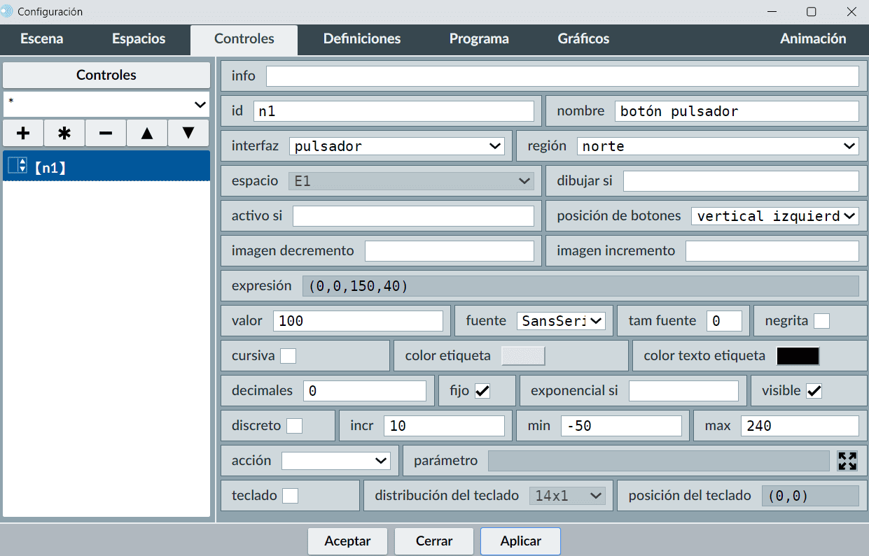This screenshot has height=556, width=869.
Task: Move control up with the up arrow
Action: pyautogui.click(x=147, y=133)
